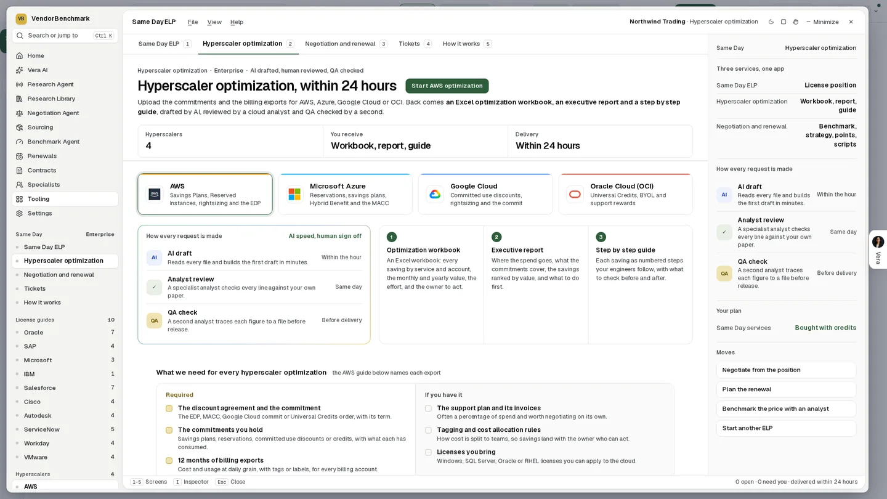Check the commitments you hold box
Viewport: 887px width, 499px height.
pyautogui.click(x=169, y=430)
